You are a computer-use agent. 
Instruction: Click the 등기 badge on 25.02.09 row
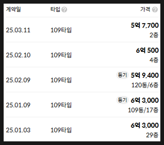pyautogui.click(x=122, y=75)
